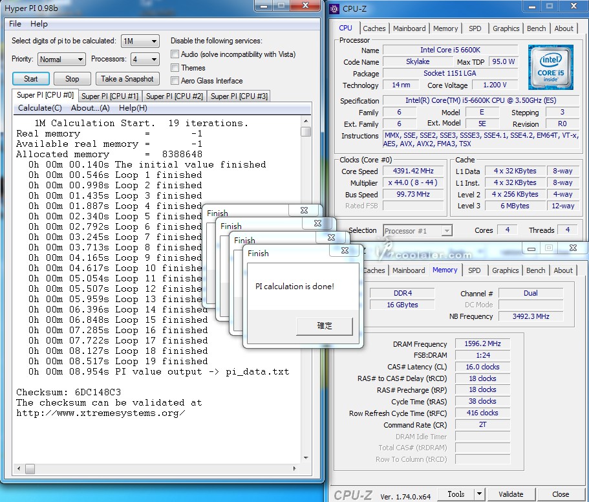Open the Help(H) menu in Super PI
This screenshot has width=589, height=502.
click(x=133, y=108)
